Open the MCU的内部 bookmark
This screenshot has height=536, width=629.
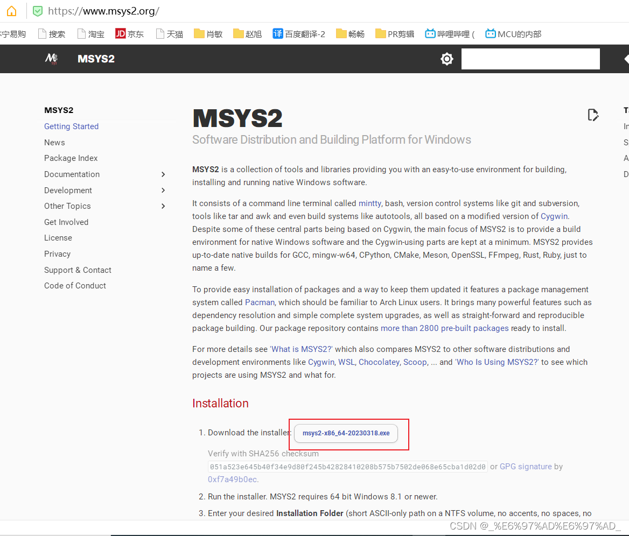click(x=513, y=34)
